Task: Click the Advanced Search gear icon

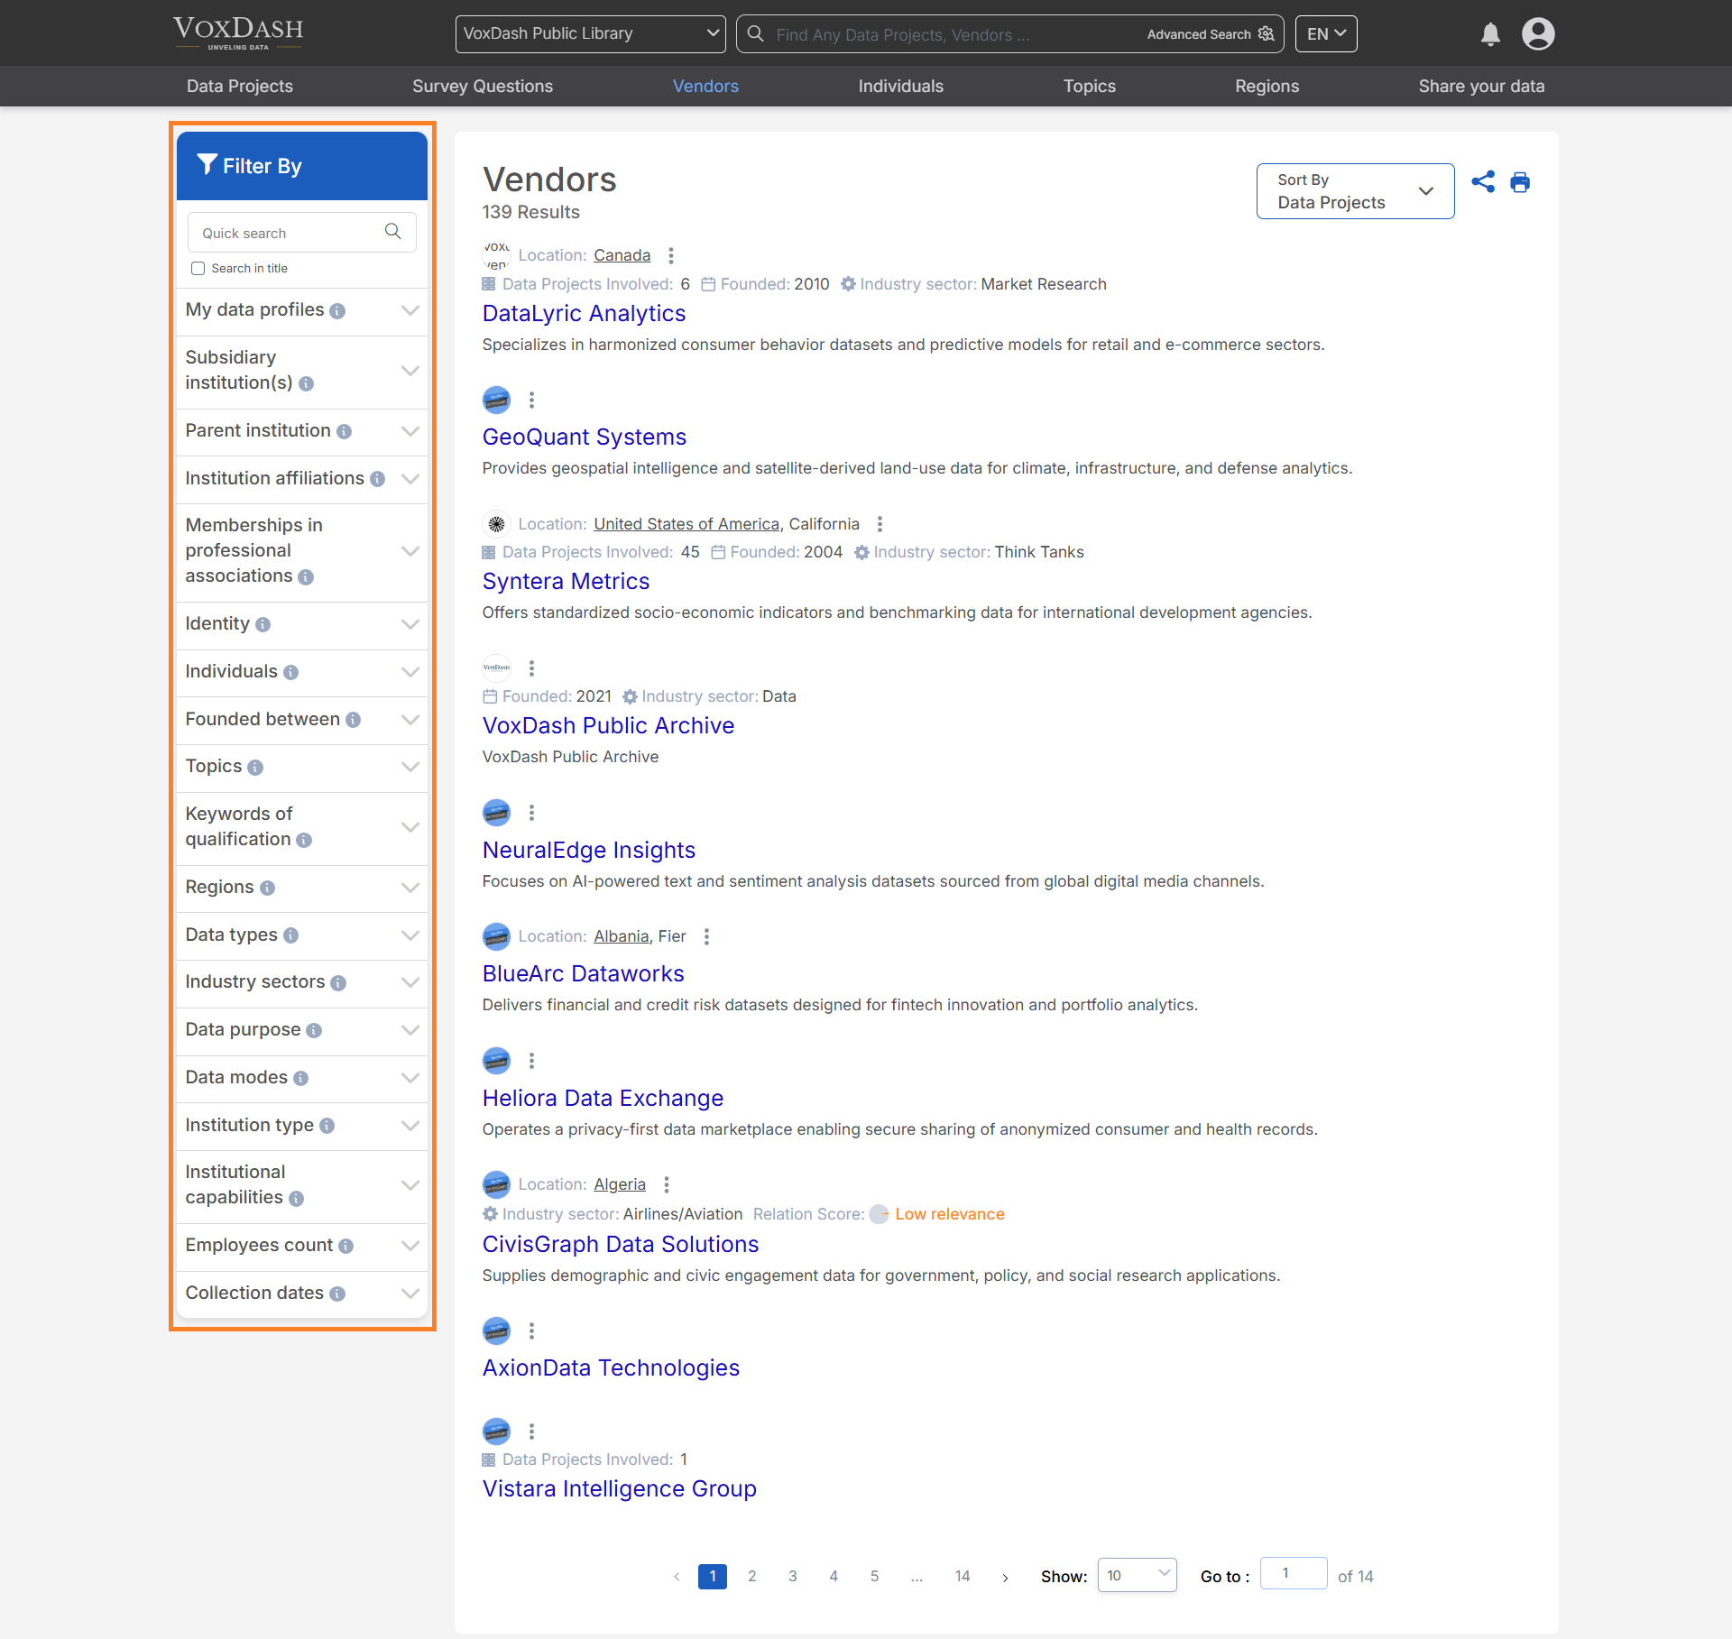Action: click(1267, 34)
